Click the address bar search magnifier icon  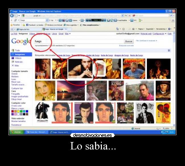(x=171, y=15)
